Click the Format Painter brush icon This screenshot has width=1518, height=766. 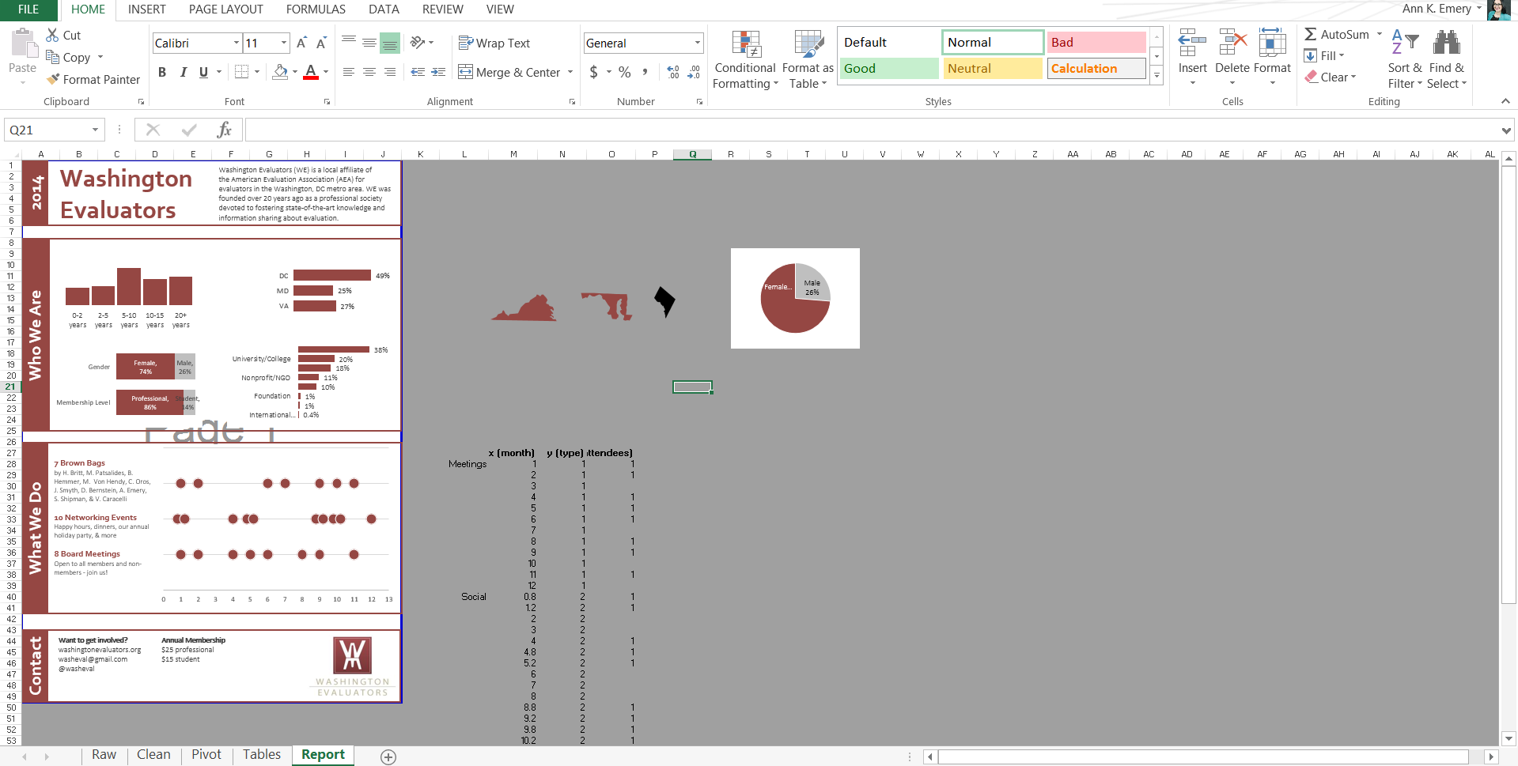pos(53,79)
